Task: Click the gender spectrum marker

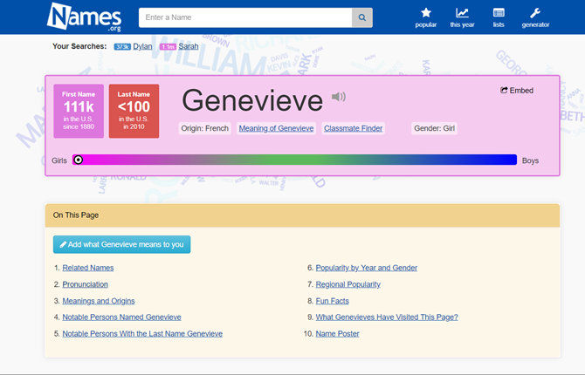Action: coord(78,160)
